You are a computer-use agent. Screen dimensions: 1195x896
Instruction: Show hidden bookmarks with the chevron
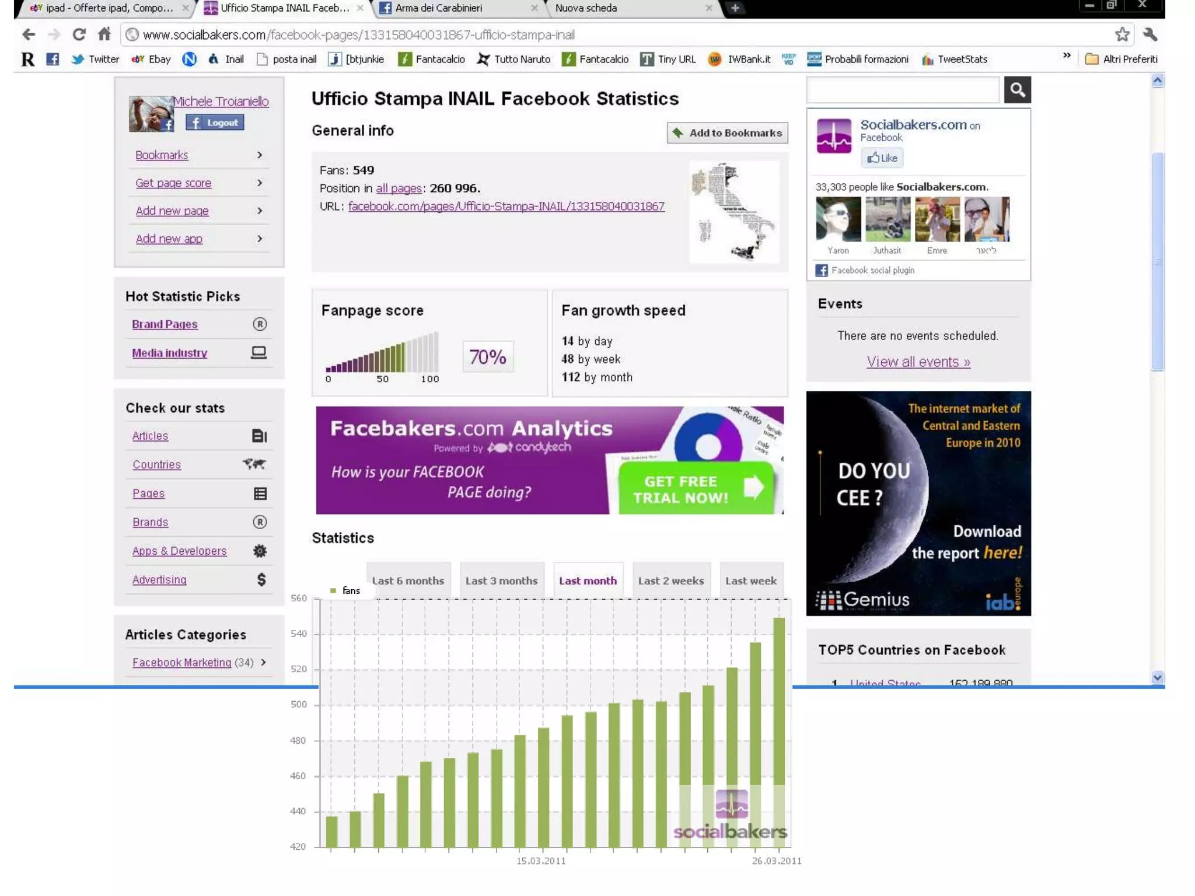(1067, 55)
